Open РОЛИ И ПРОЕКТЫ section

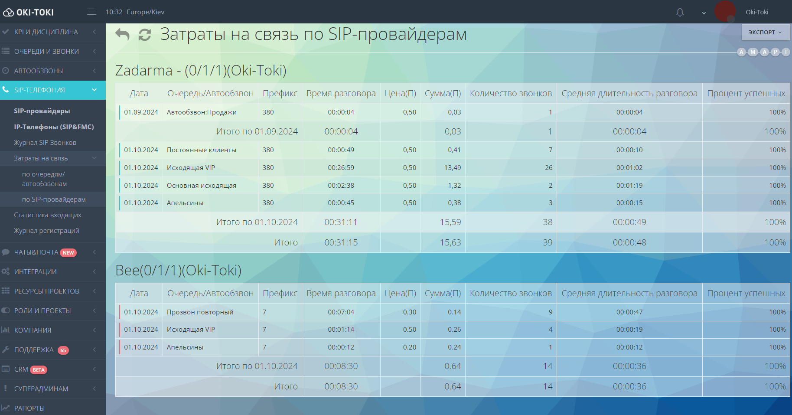point(53,311)
